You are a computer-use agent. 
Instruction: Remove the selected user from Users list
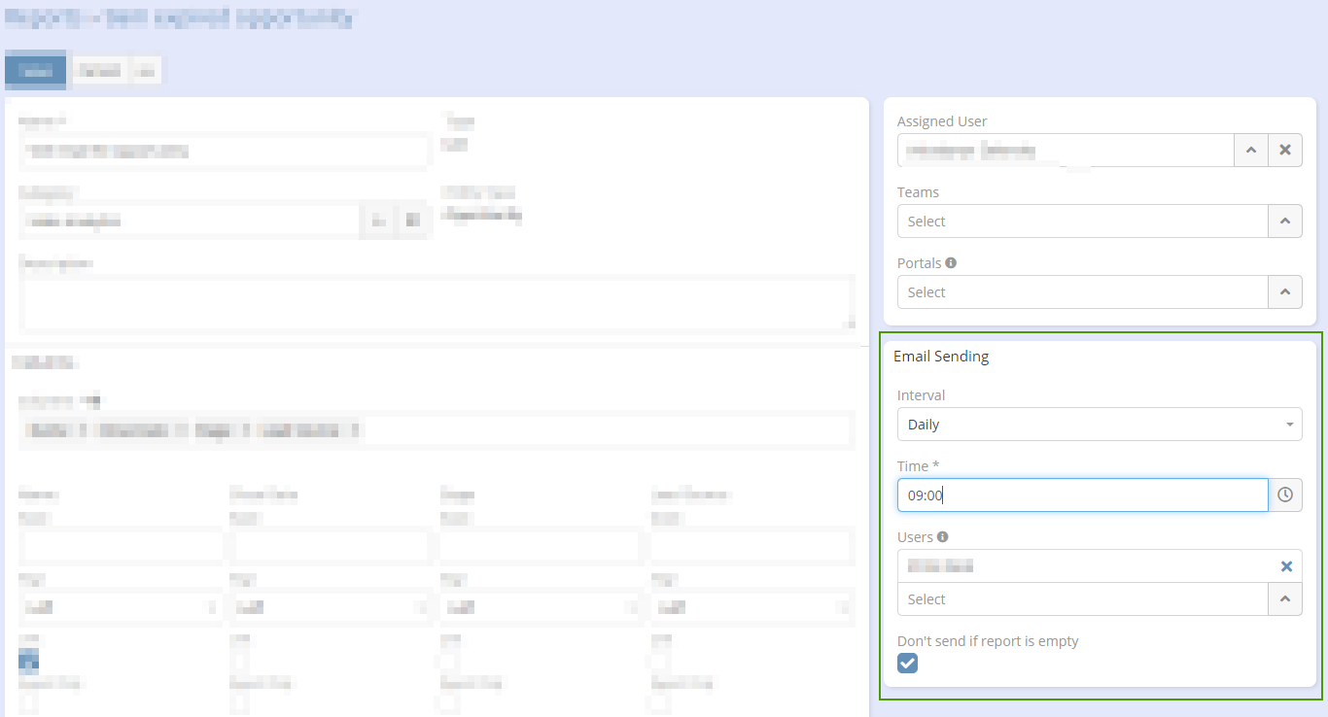tap(1286, 566)
